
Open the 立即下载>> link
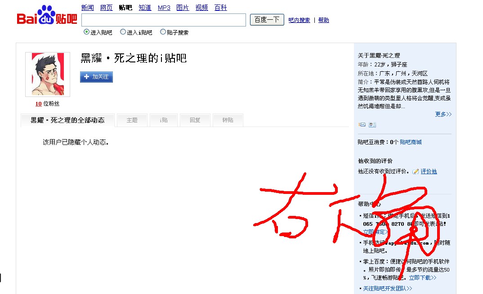click(x=423, y=278)
